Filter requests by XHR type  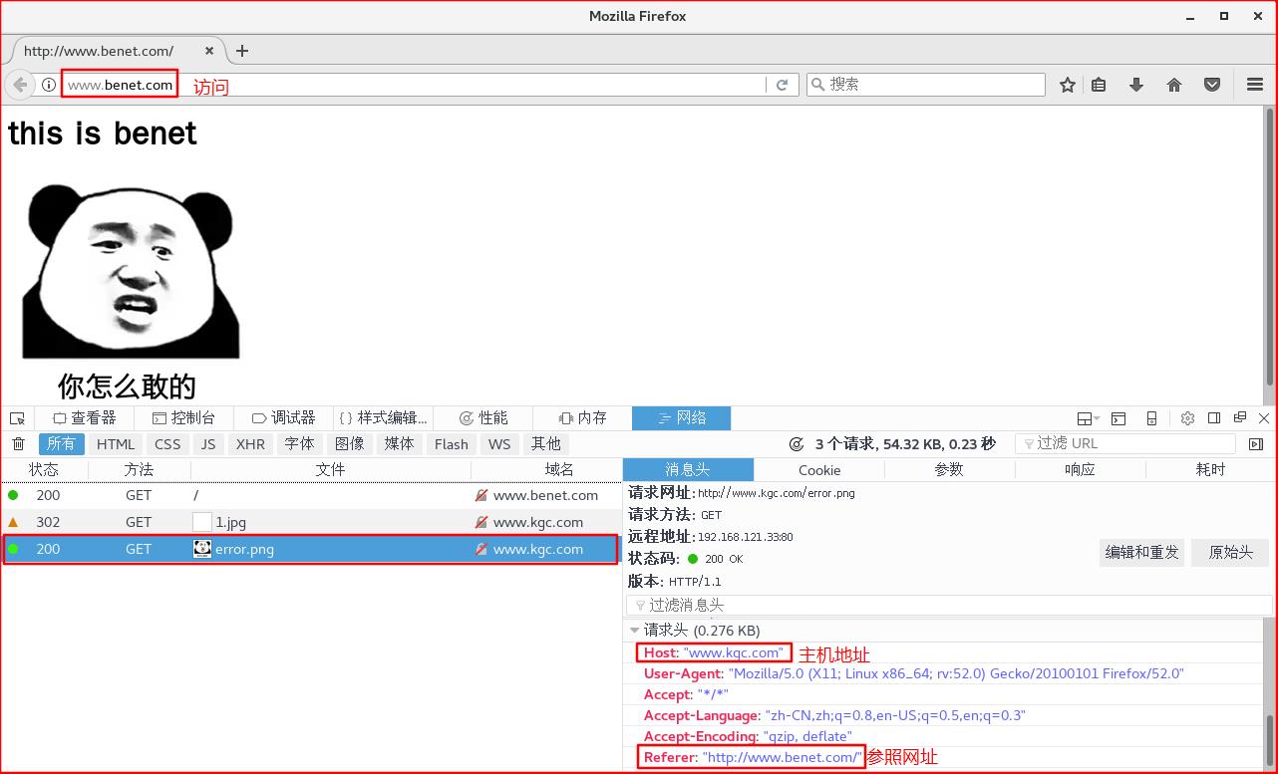(251, 444)
